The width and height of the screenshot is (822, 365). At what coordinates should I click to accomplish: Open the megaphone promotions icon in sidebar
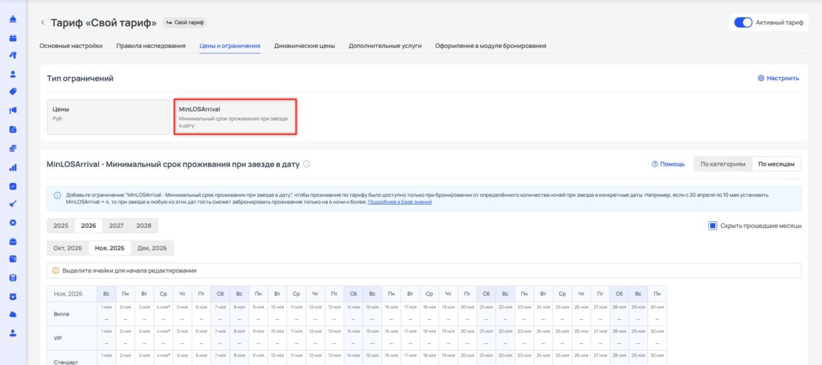point(13,111)
